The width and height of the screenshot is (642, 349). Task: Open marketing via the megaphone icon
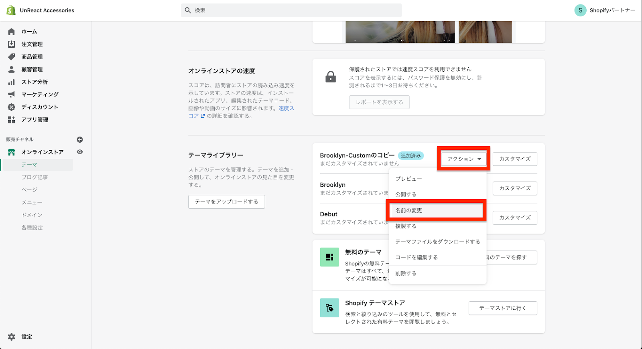coord(12,95)
